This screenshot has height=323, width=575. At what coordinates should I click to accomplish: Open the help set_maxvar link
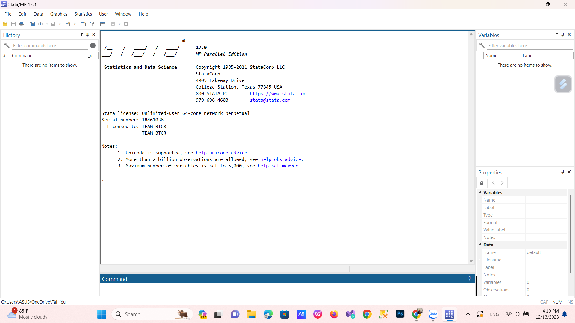pos(278,166)
